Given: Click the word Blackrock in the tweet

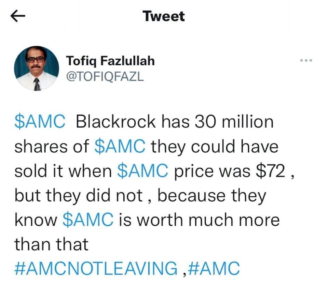Looking at the screenshot, I should tap(116, 122).
